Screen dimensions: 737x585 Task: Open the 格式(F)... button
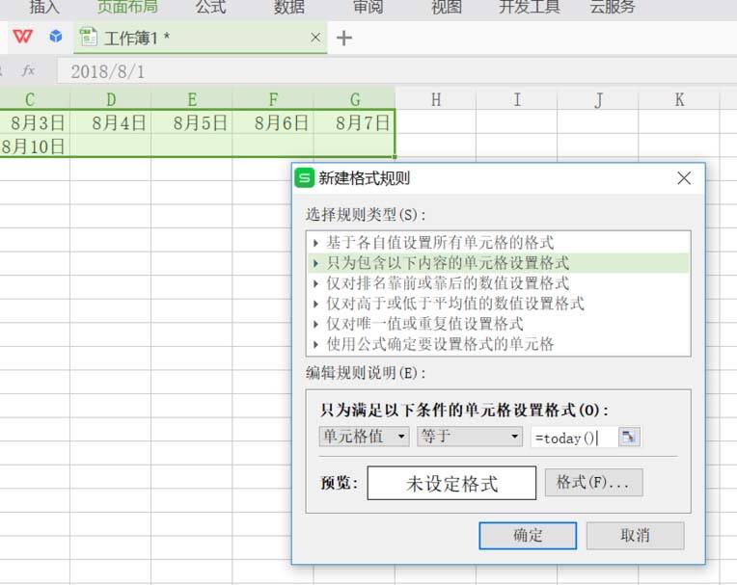pyautogui.click(x=593, y=482)
